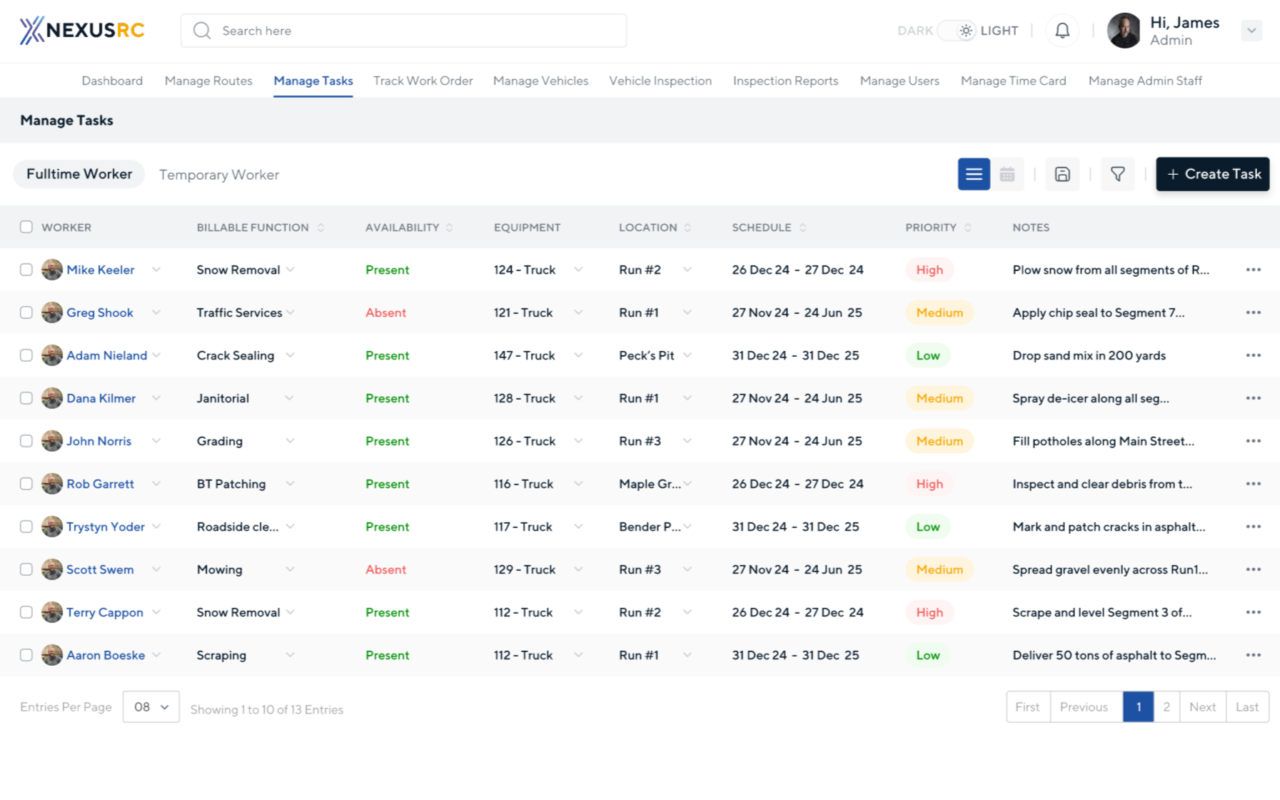Open the filter funnel icon
The height and width of the screenshot is (800, 1280).
1117,174
